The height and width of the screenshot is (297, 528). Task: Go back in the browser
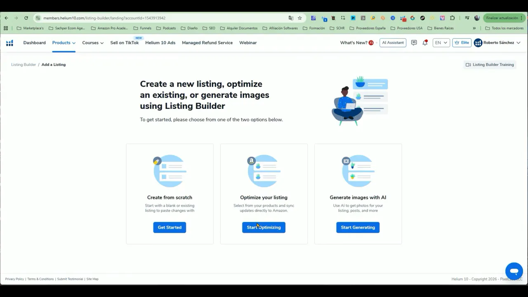[6, 18]
